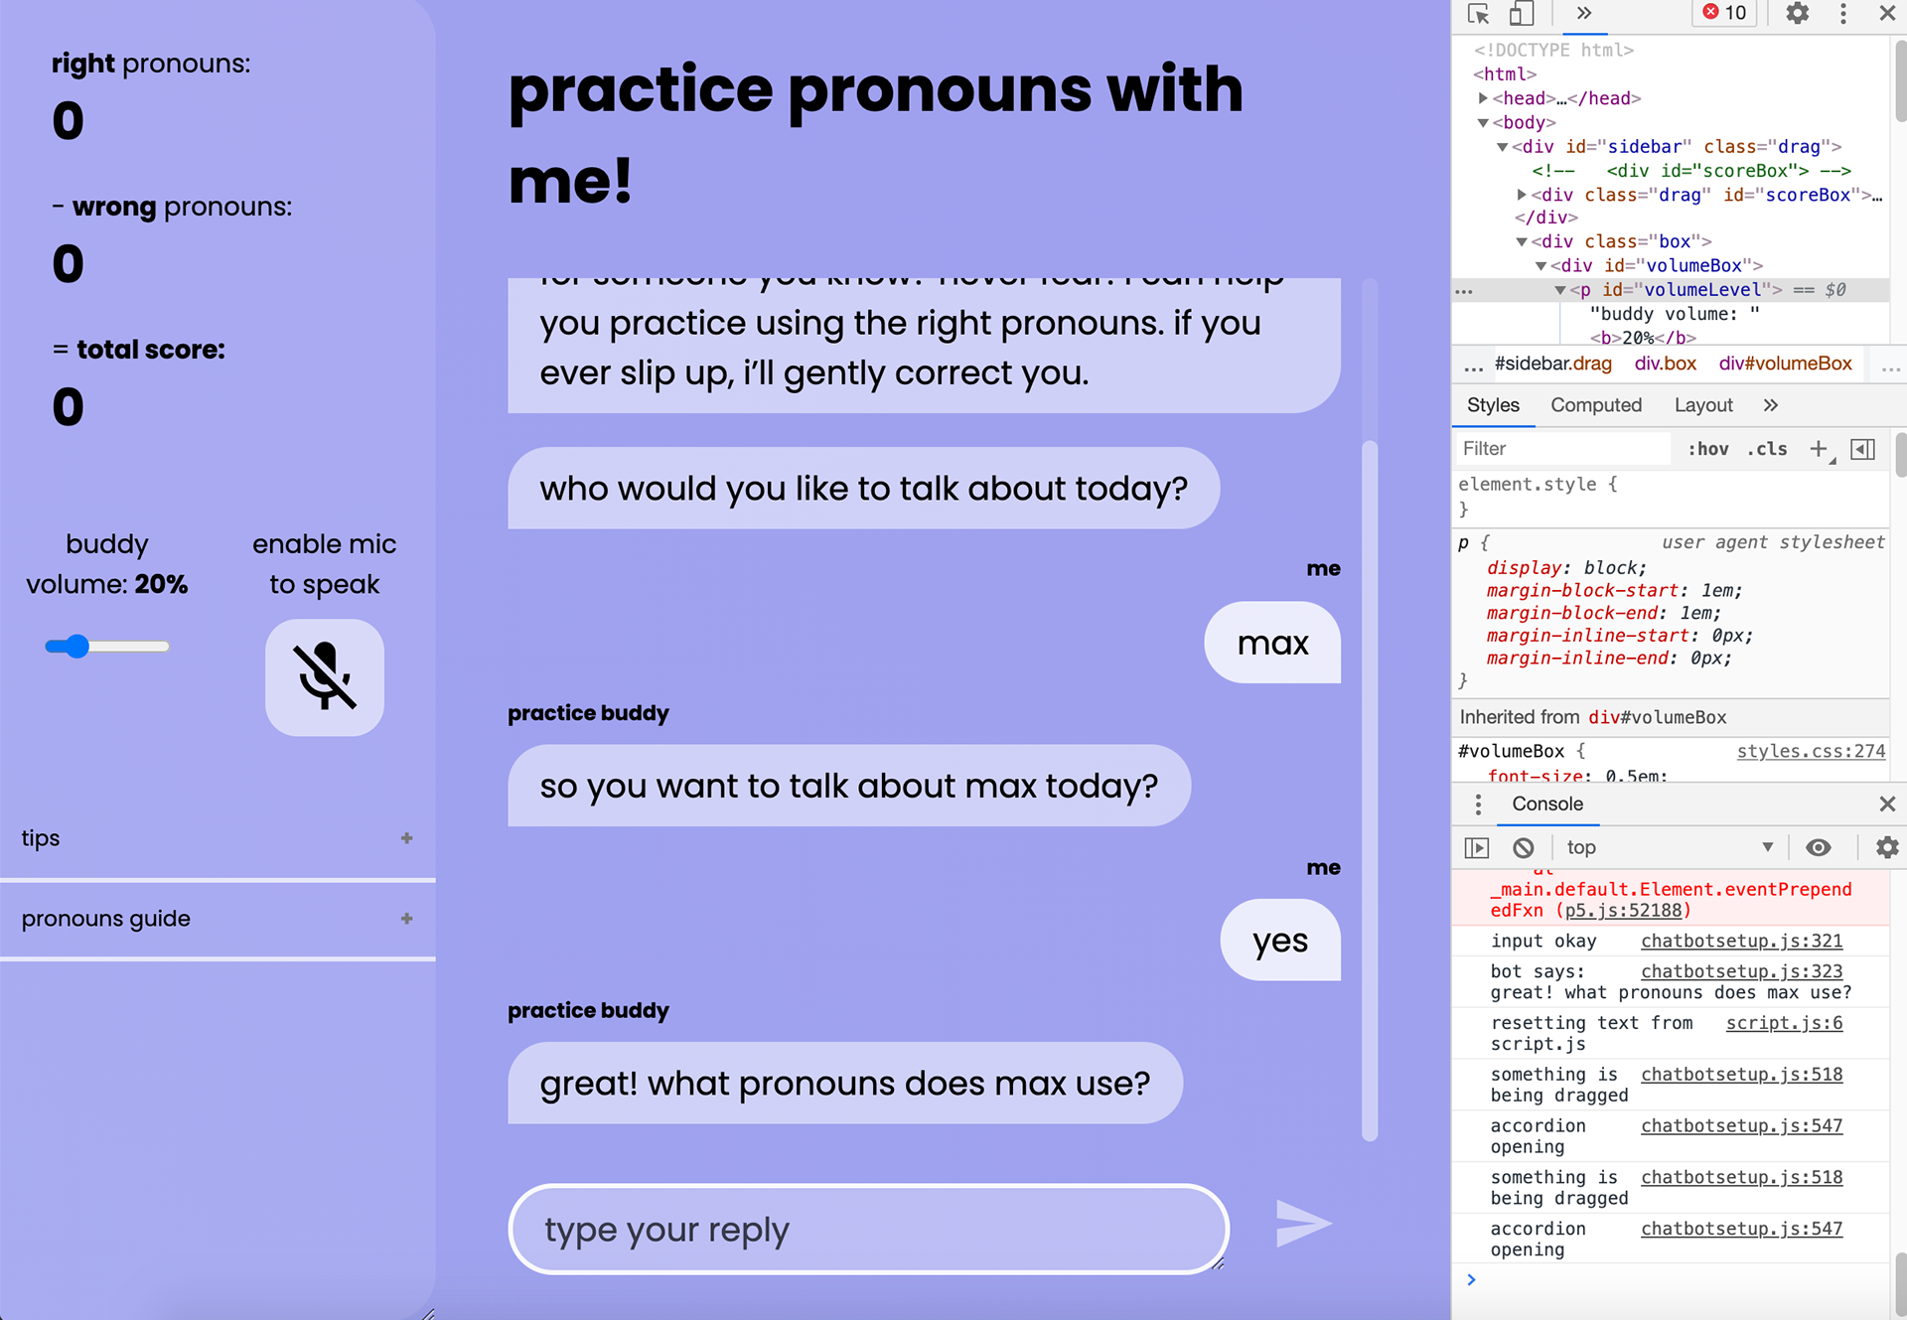Open the console drawer three-dot menu

1478,805
